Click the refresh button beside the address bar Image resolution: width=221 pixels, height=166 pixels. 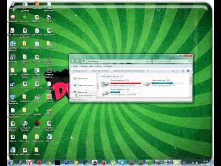click(x=150, y=61)
